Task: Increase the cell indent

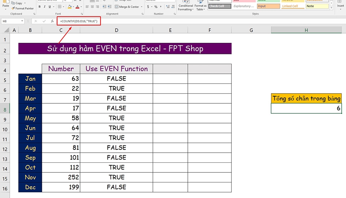Action: point(110,7)
